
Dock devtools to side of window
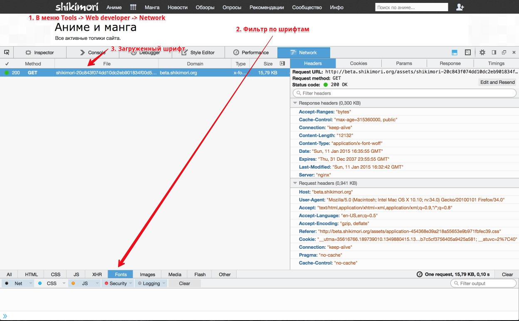click(x=494, y=52)
